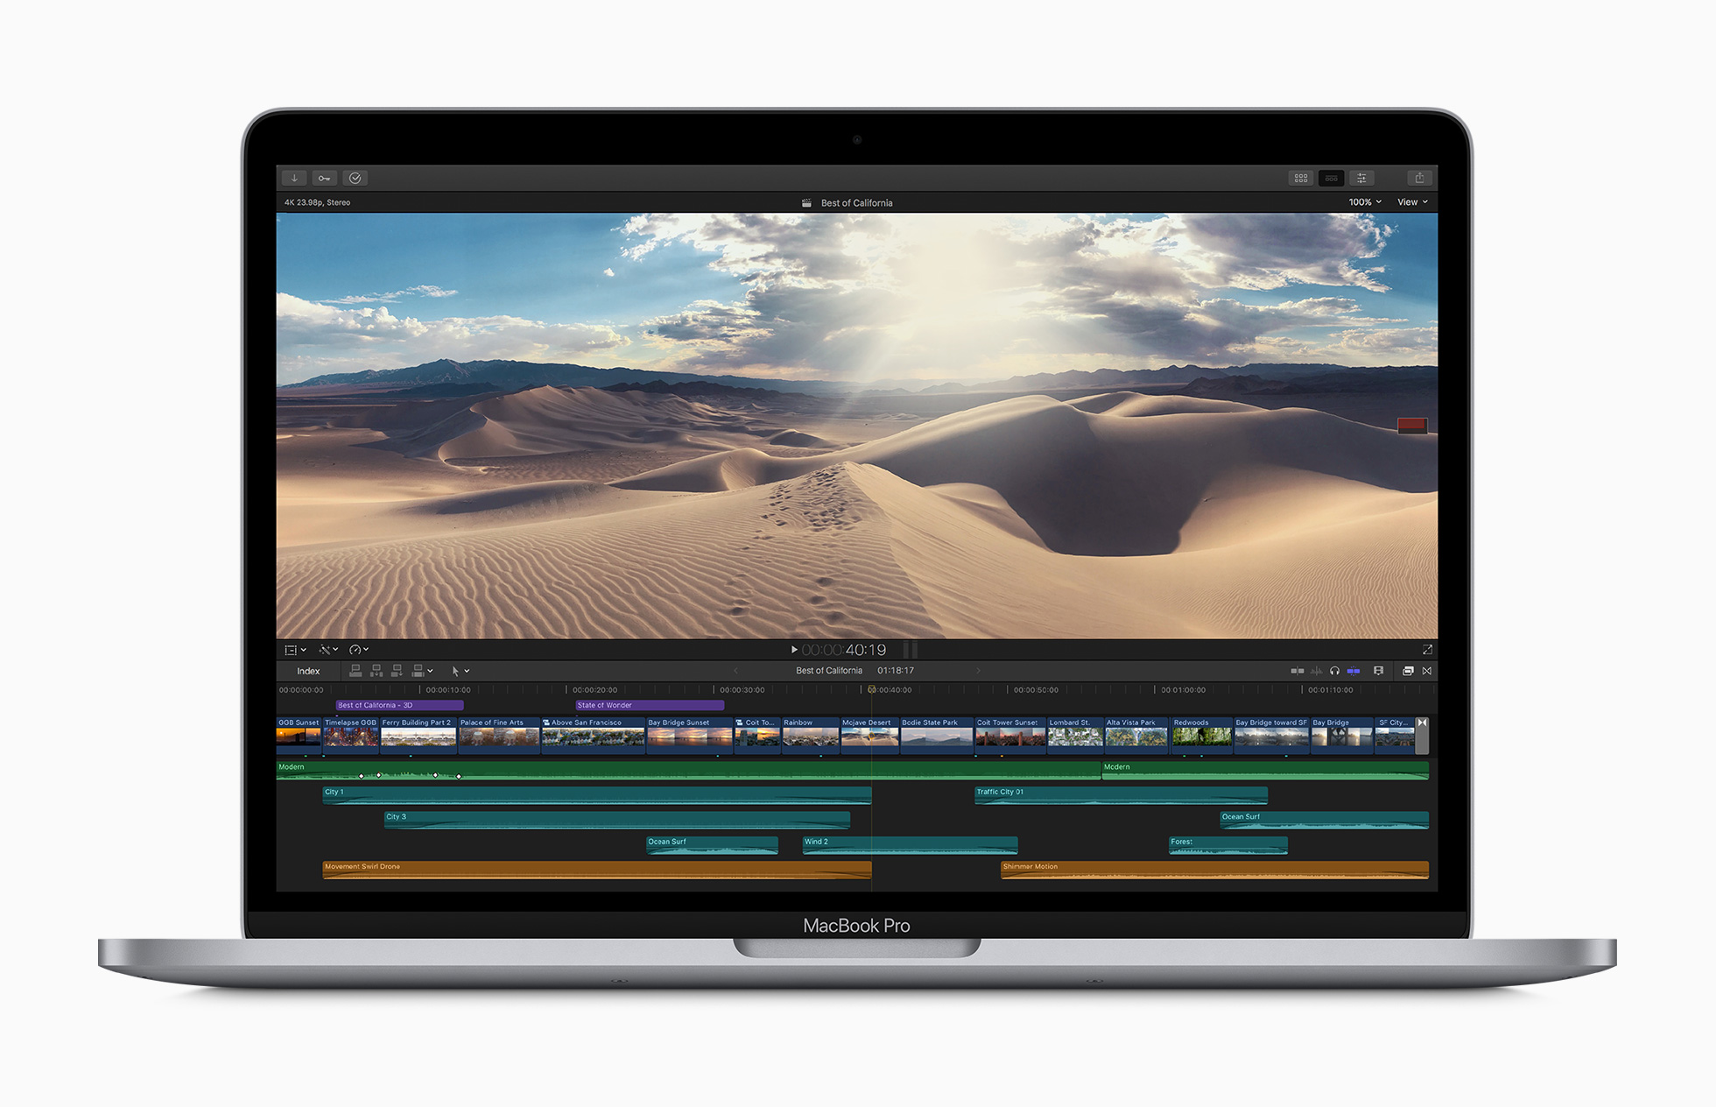This screenshot has width=1716, height=1107.
Task: Open the timeline Index panel
Action: coord(308,671)
